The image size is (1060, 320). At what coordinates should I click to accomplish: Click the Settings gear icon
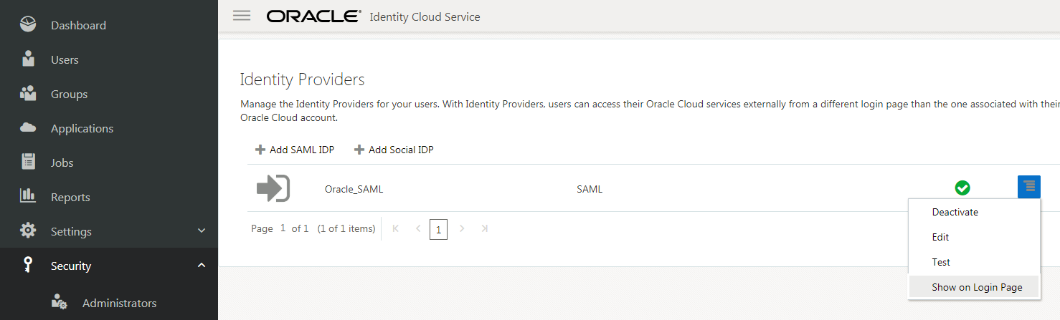click(x=28, y=231)
